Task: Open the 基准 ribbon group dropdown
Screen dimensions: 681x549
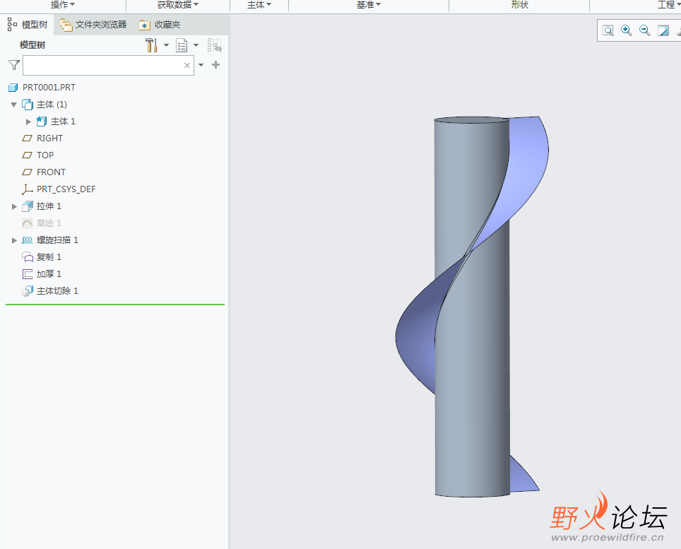Action: pos(368,5)
